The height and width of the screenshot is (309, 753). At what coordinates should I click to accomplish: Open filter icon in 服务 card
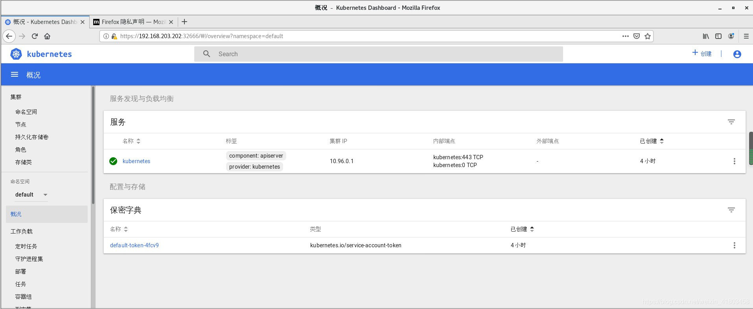pyautogui.click(x=731, y=122)
